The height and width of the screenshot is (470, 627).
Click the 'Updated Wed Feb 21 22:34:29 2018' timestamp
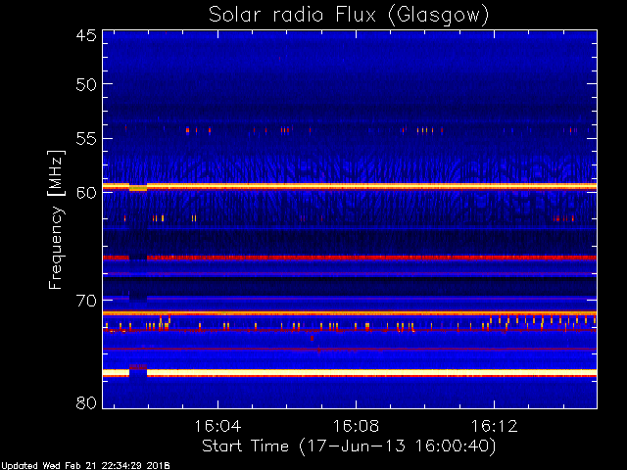coord(85,466)
